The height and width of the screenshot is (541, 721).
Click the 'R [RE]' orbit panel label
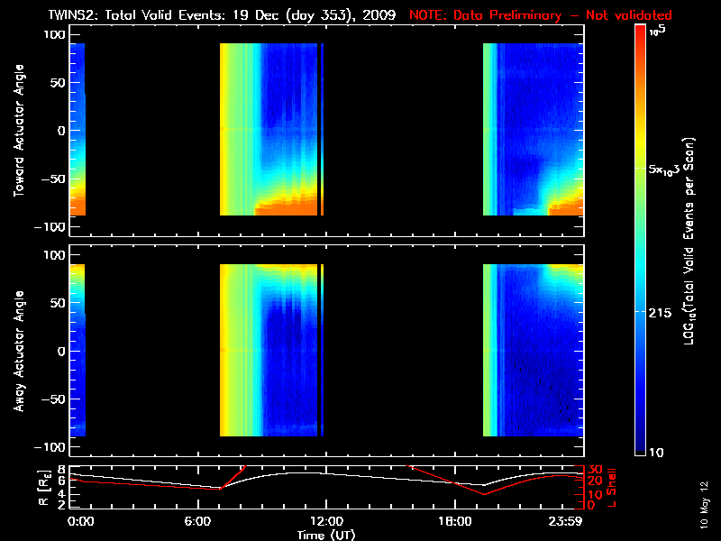43,488
